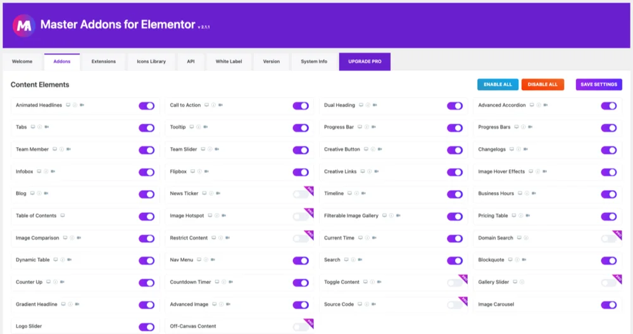Open the info icon beside Source Code
The height and width of the screenshot is (334, 633).
pos(367,304)
